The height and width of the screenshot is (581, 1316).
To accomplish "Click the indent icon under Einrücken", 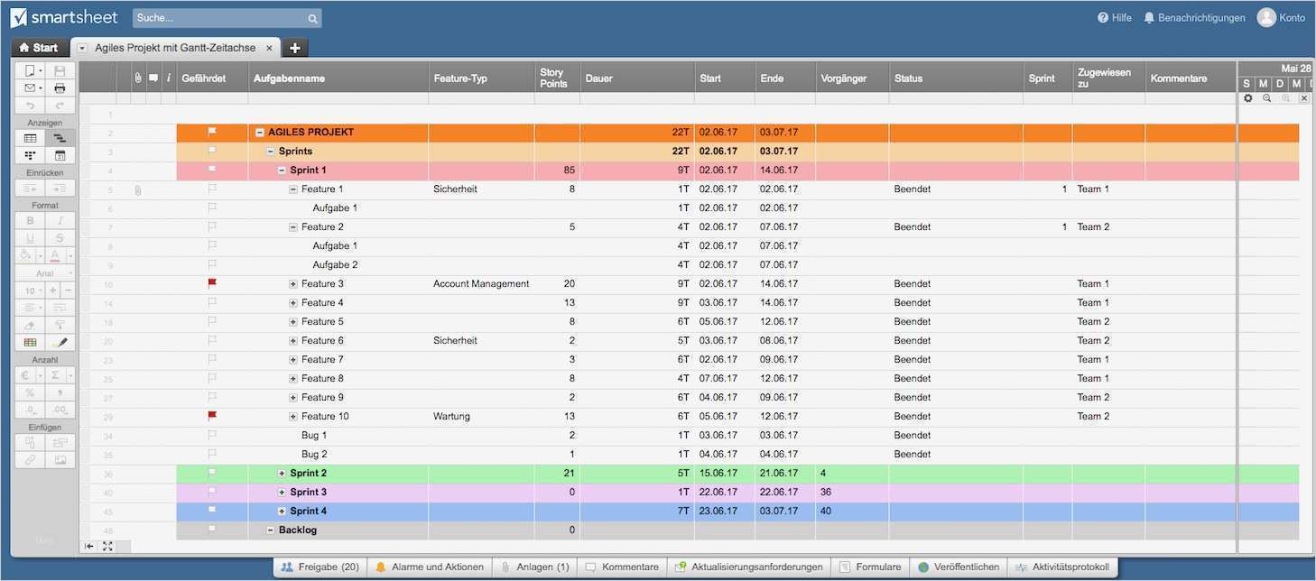I will [x=60, y=189].
